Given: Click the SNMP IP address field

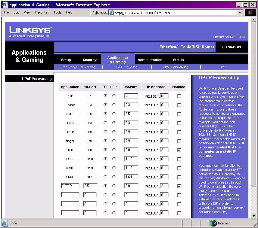Looking at the screenshot, I should (x=164, y=177).
